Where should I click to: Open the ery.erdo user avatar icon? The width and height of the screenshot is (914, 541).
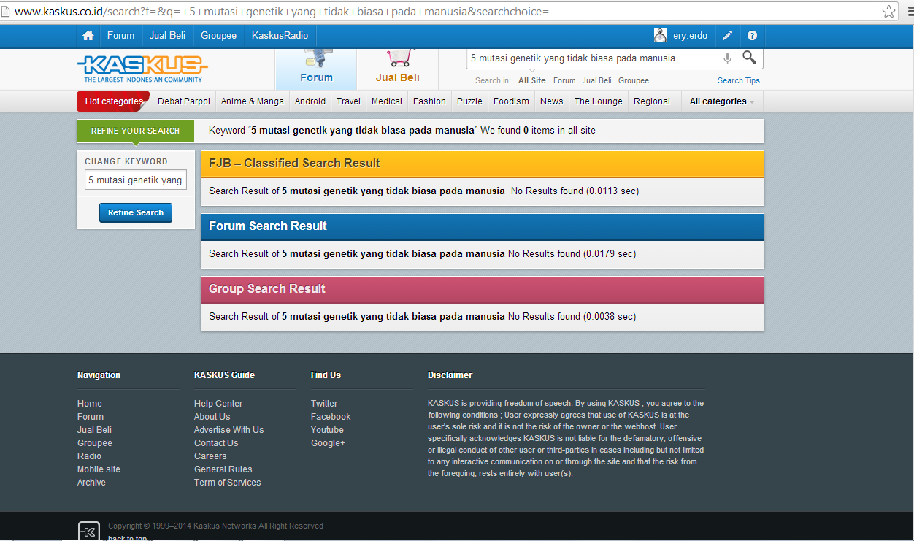point(661,35)
